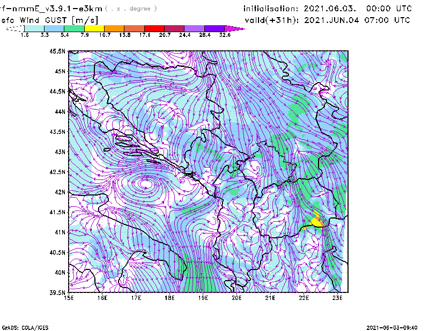
Task: Click legend value '5.4'
Action: pyautogui.click(x=64, y=35)
